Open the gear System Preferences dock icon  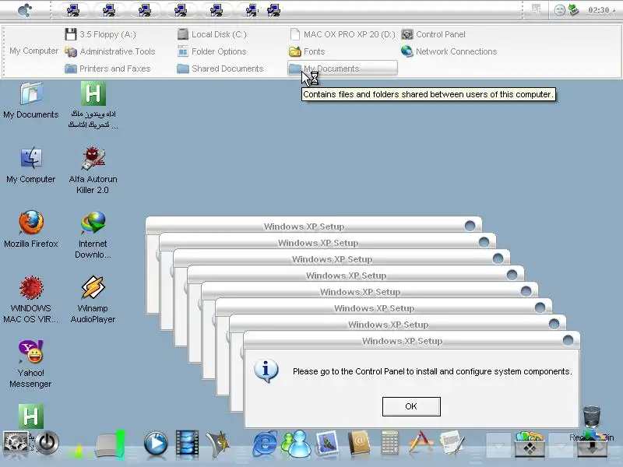(16, 442)
